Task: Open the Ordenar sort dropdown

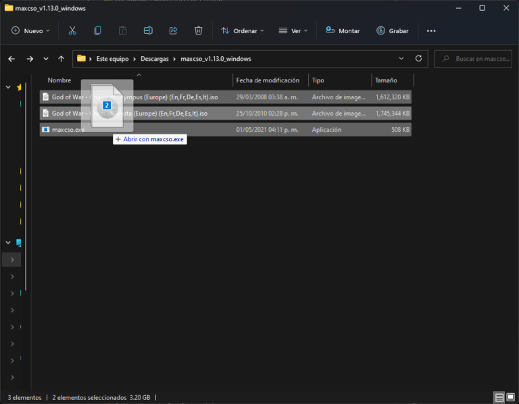Action: point(243,30)
